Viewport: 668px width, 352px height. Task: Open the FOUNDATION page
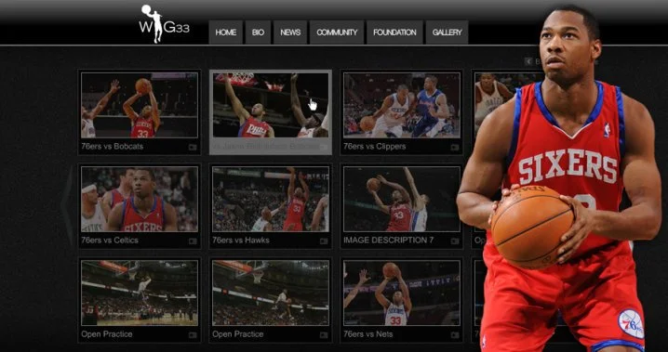pos(394,33)
